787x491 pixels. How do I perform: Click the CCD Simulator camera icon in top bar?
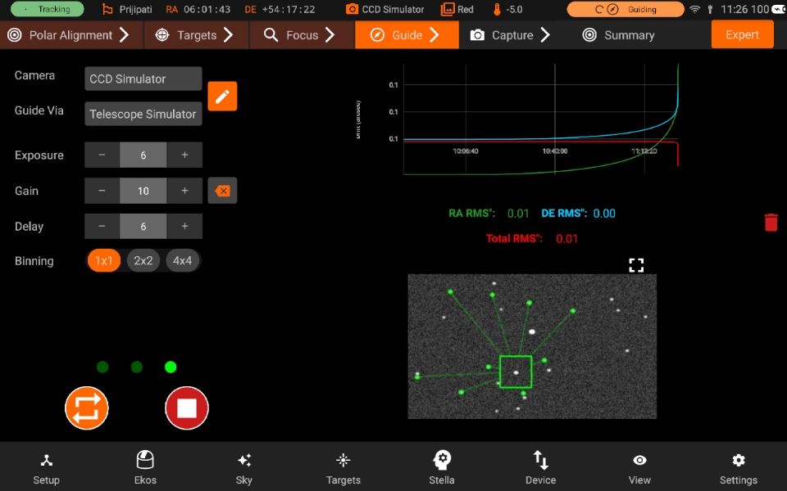[353, 9]
